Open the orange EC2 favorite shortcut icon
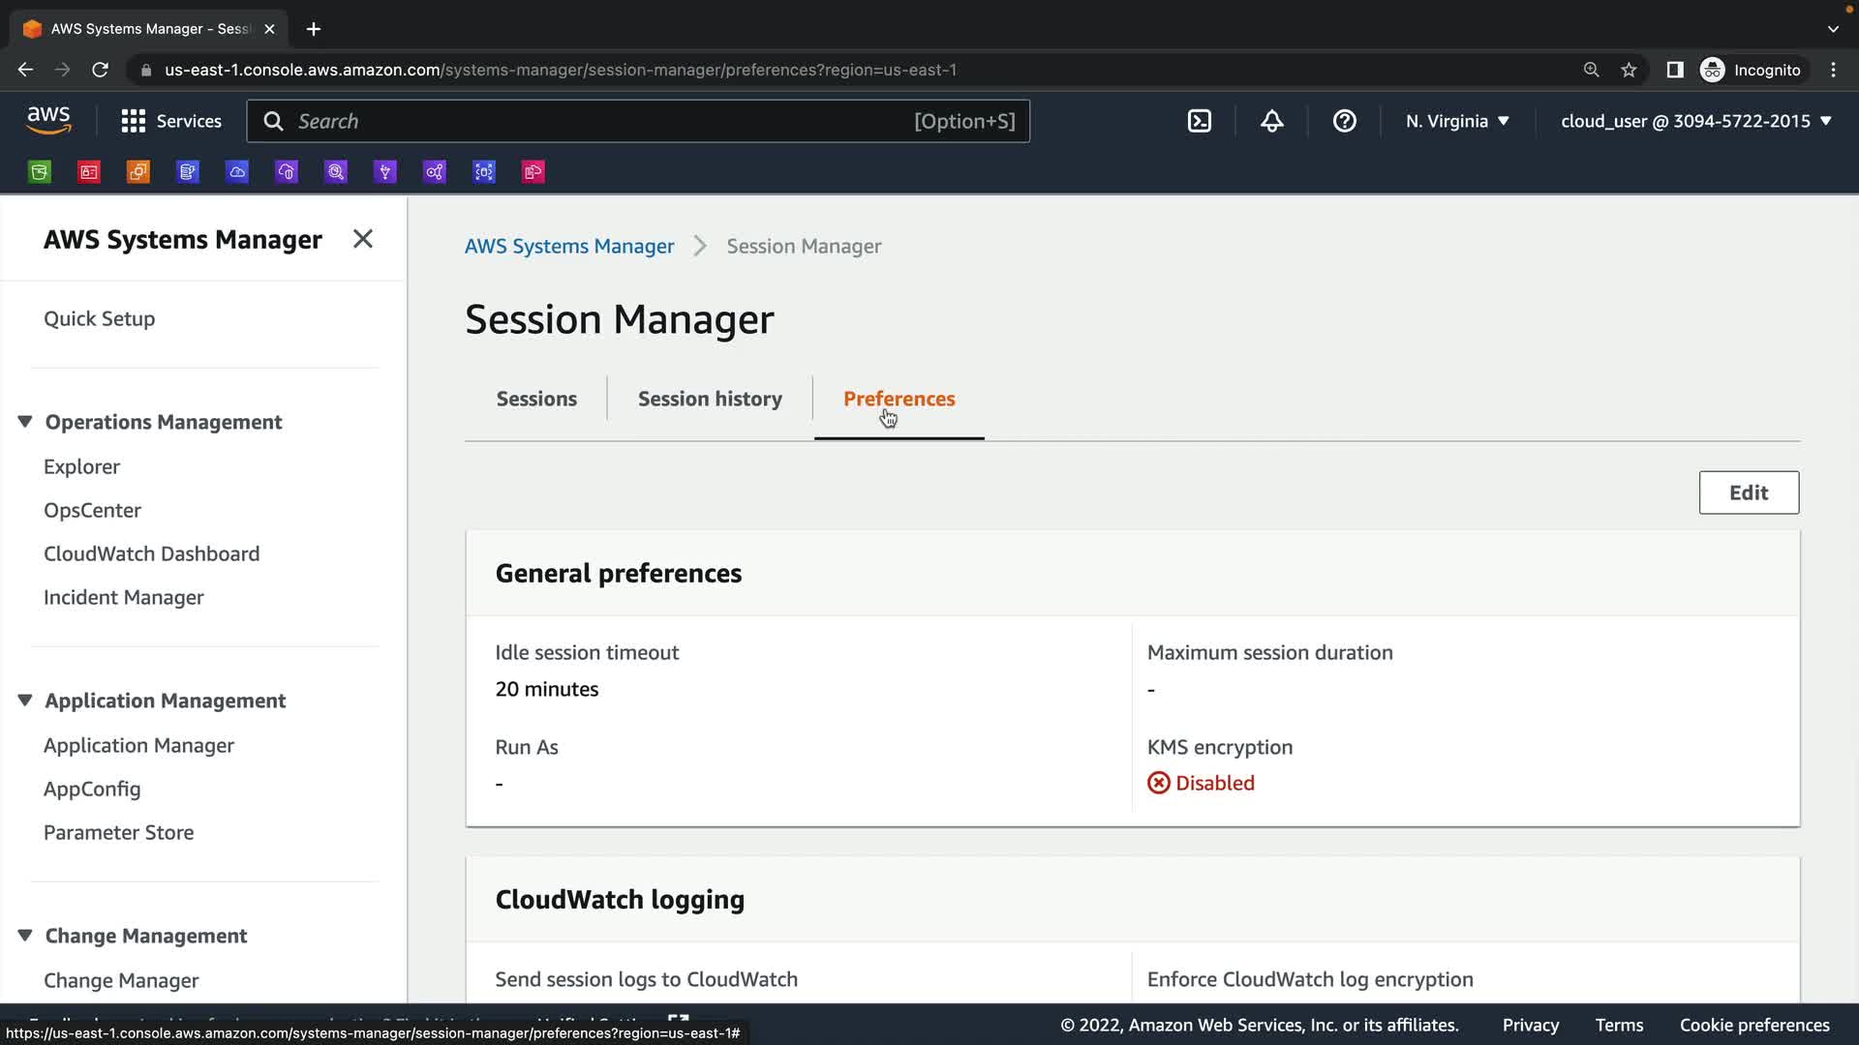The height and width of the screenshot is (1045, 1859). pos(138,172)
